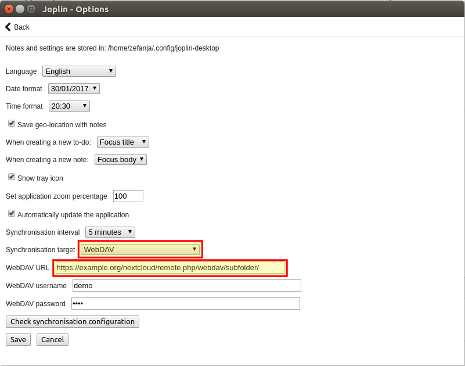Click the Synchronisation target label
465x366 pixels.
40,250
